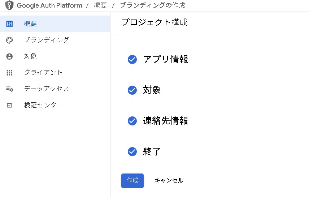The height and width of the screenshot is (197, 309).
Task: Expand the アプリ情報 step heading
Action: tap(165, 59)
